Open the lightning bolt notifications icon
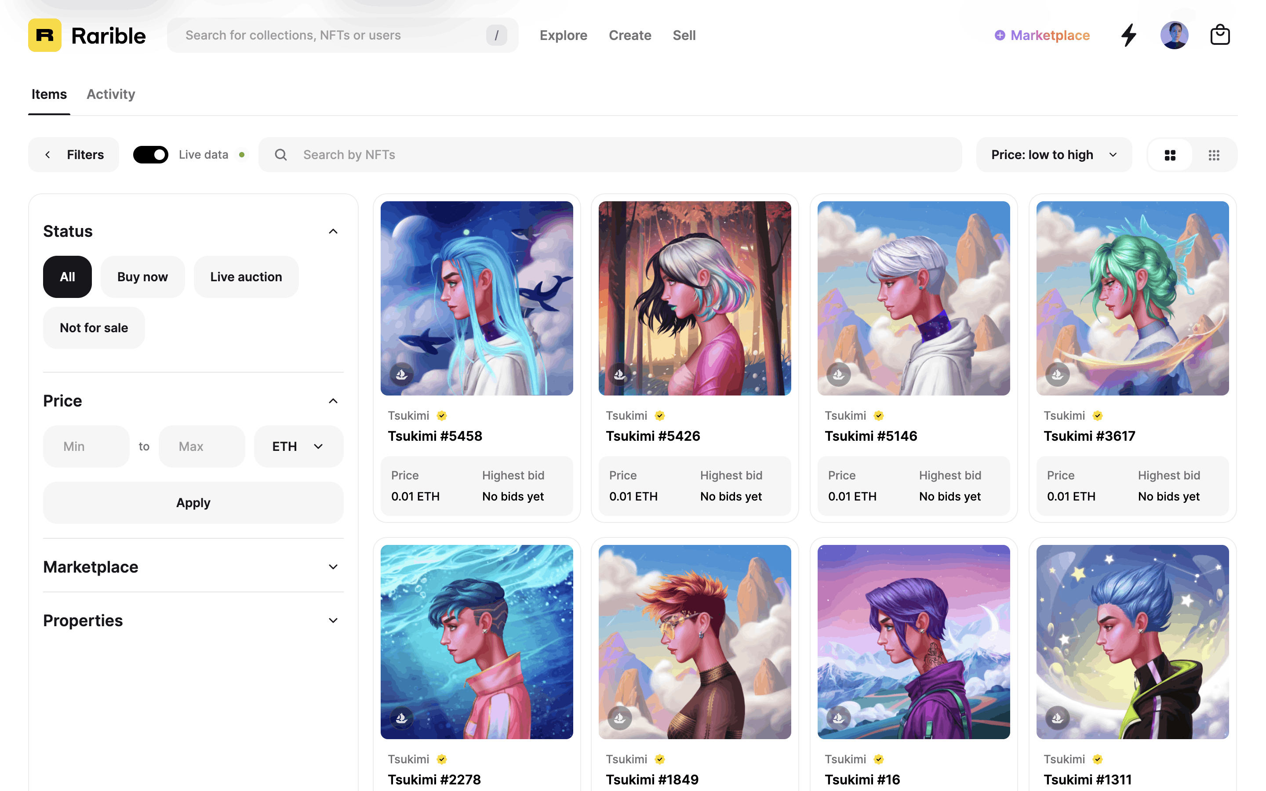Image resolution: width=1266 pixels, height=791 pixels. 1129,35
